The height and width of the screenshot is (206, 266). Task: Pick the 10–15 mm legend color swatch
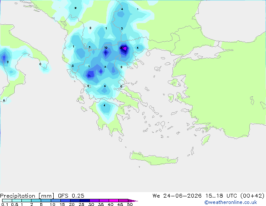(55, 201)
